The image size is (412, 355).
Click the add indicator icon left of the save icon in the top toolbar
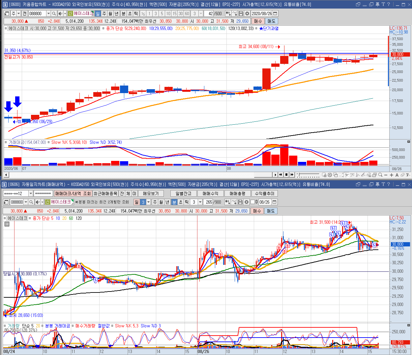[x=235, y=13]
